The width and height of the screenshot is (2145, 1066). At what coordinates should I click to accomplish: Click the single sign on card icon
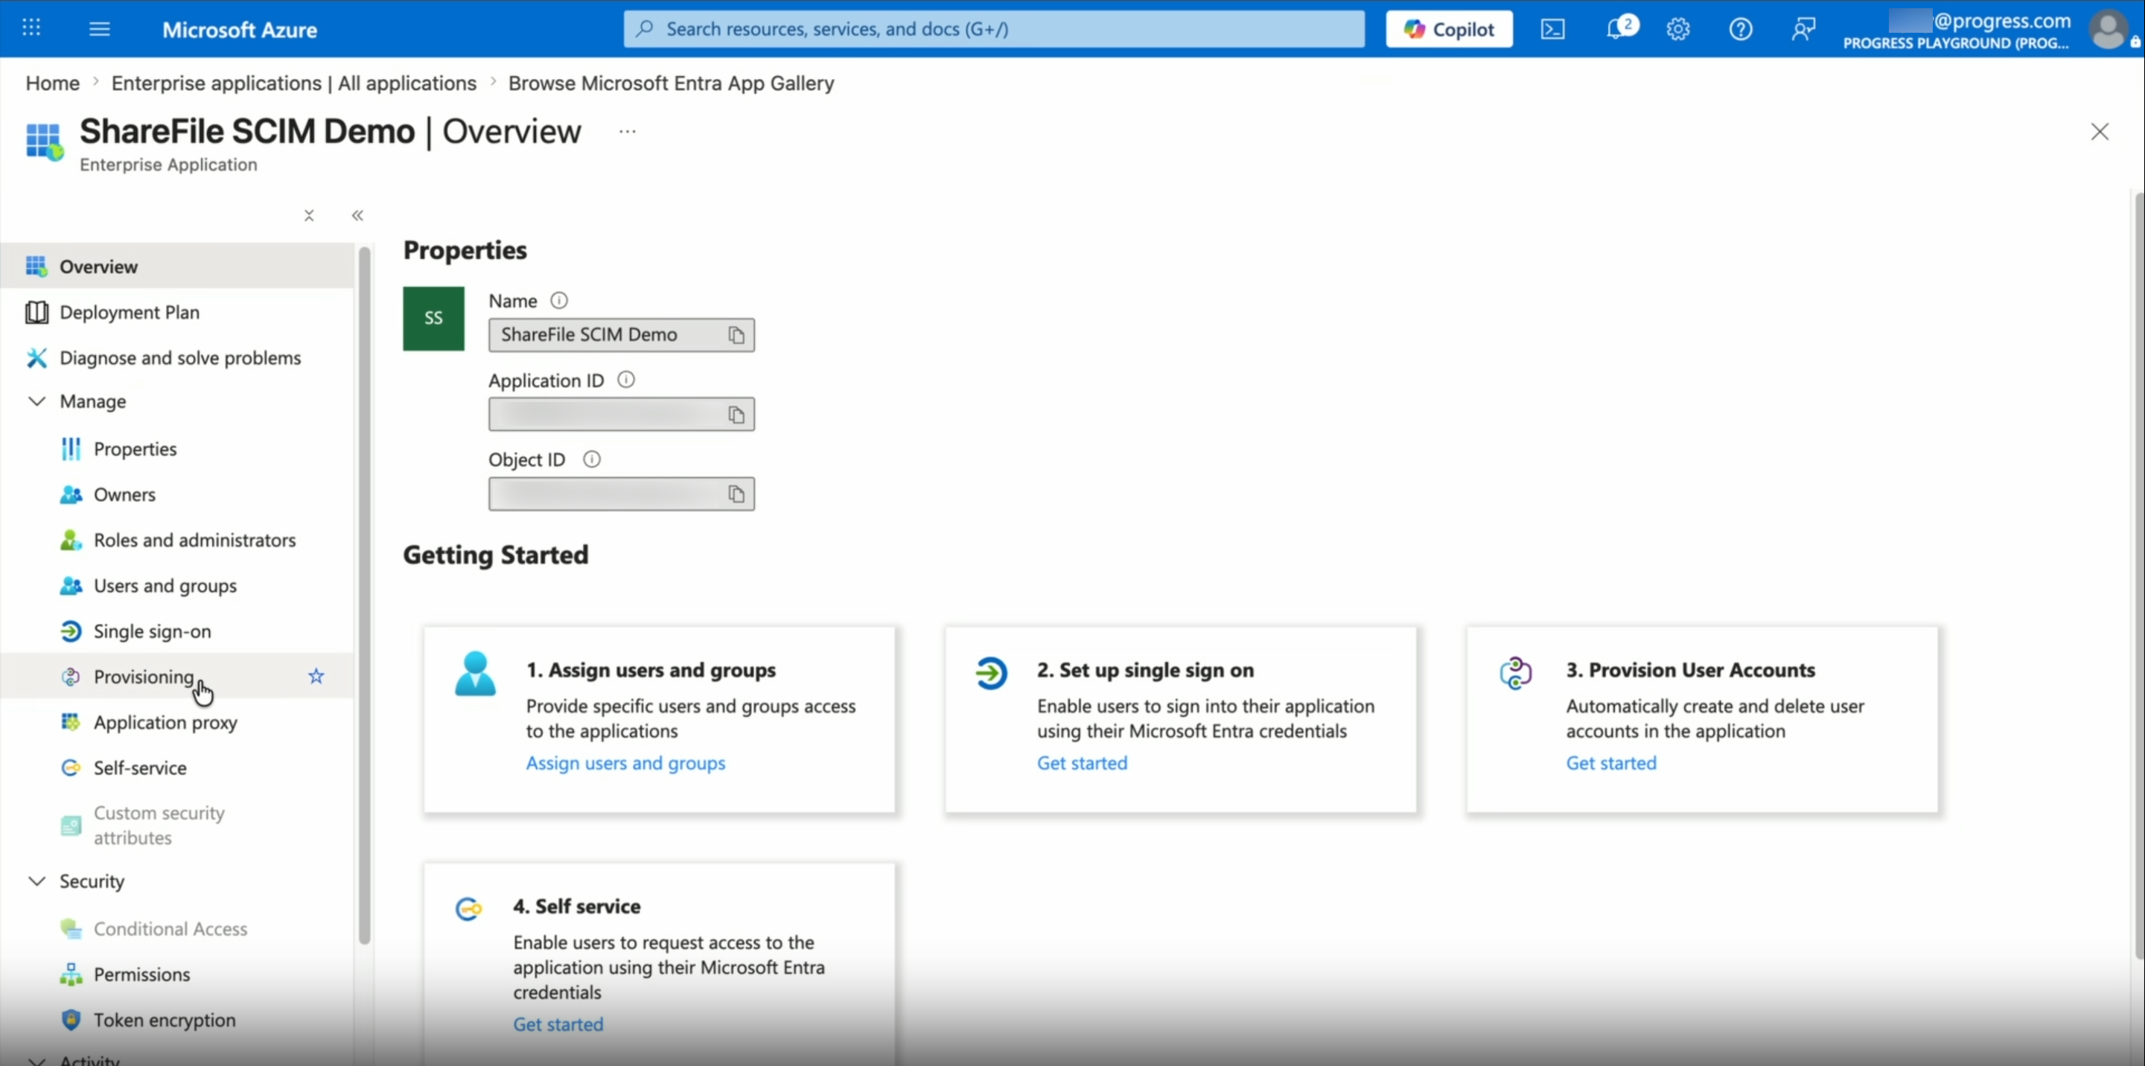click(991, 673)
